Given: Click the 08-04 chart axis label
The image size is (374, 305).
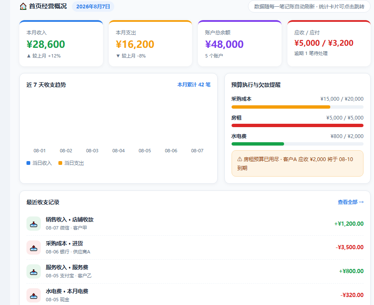Looking at the screenshot, I should pyautogui.click(x=119, y=151).
